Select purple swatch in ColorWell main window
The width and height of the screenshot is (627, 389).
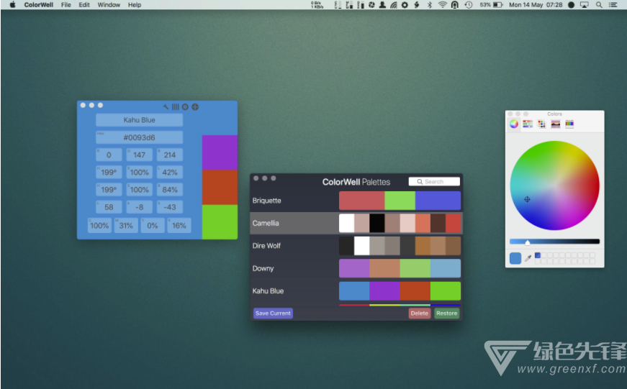[220, 152]
